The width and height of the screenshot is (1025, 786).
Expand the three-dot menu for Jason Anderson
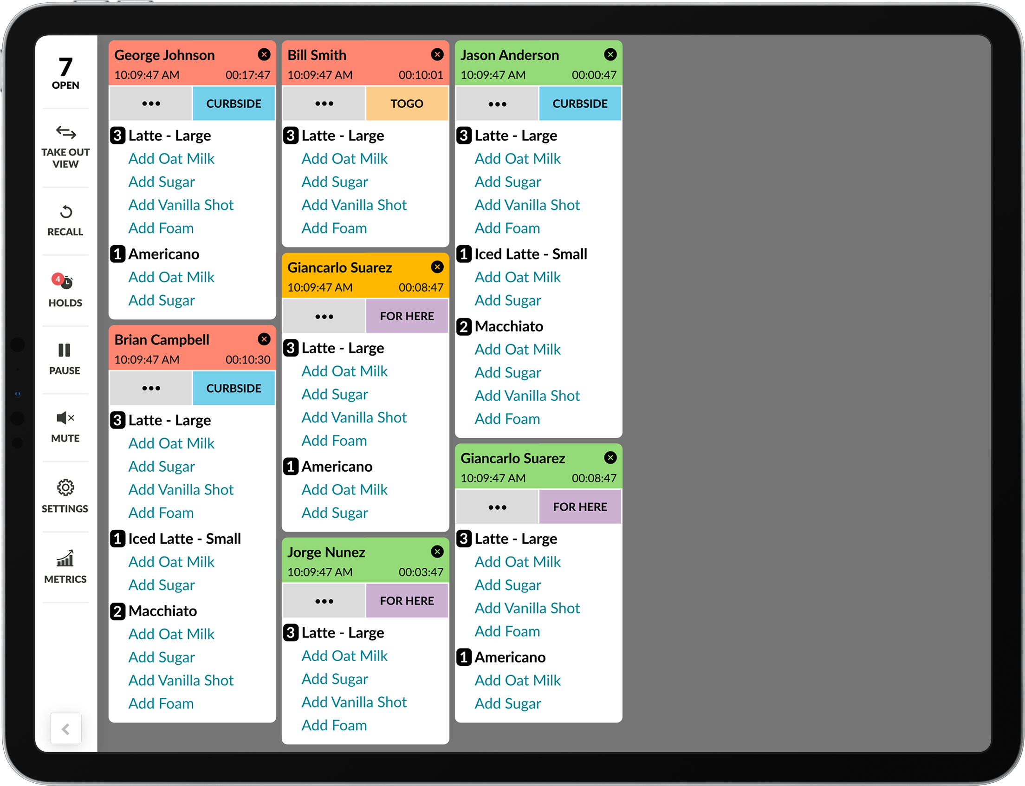coord(497,104)
